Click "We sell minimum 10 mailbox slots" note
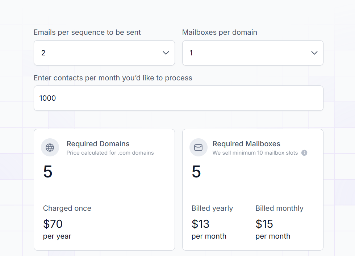 tap(255, 153)
